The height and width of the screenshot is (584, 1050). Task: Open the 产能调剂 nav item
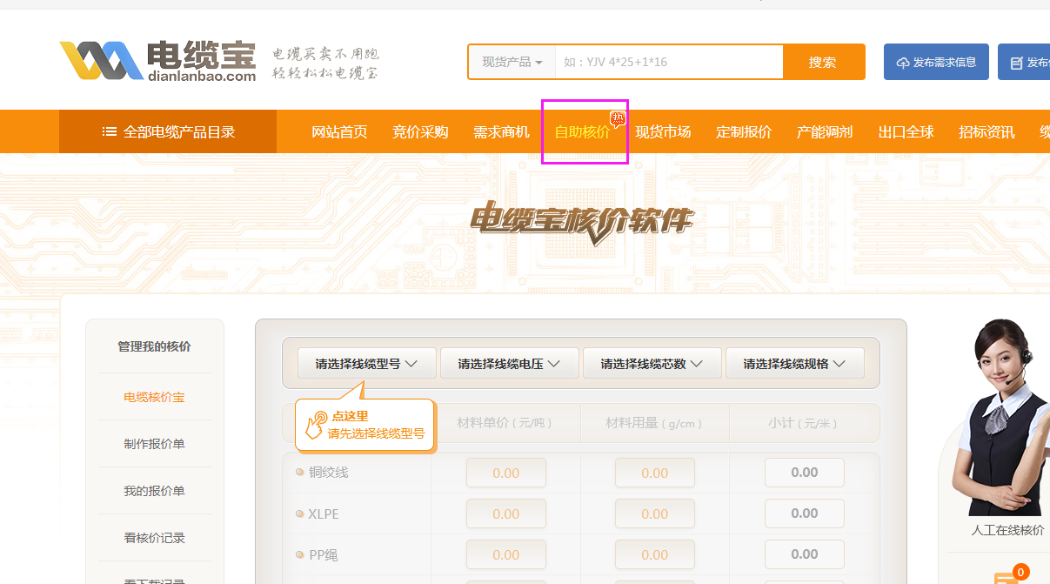(x=825, y=131)
